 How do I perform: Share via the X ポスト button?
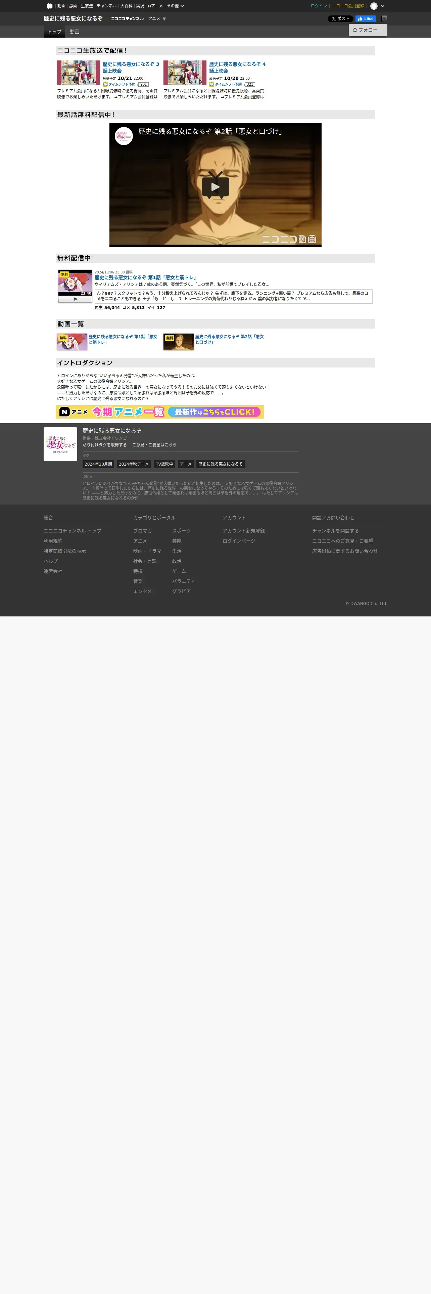pyautogui.click(x=340, y=18)
